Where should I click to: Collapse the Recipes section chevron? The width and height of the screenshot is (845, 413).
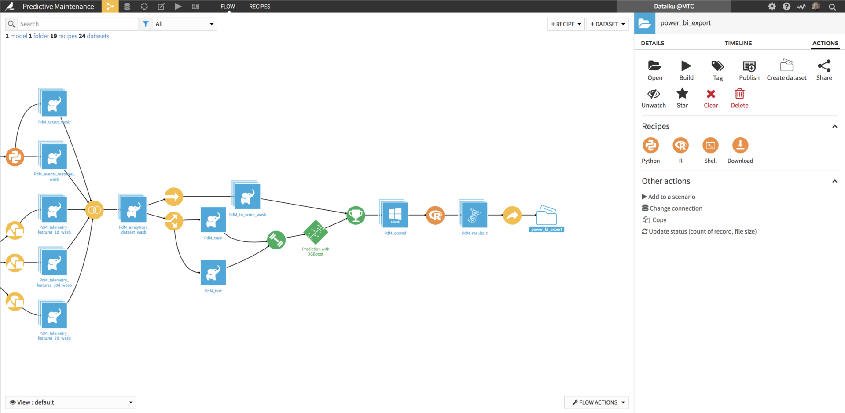pyautogui.click(x=835, y=127)
